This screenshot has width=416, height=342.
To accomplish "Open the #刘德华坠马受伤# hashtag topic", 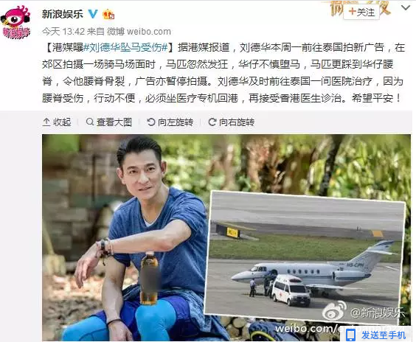I will (125, 47).
